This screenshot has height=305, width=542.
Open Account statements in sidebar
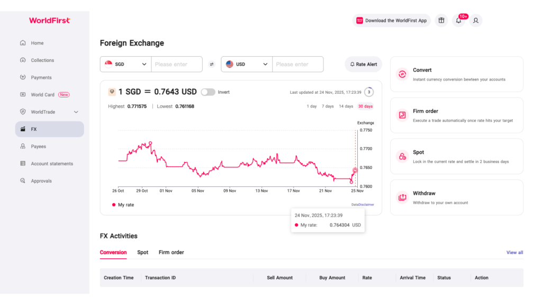51,164
